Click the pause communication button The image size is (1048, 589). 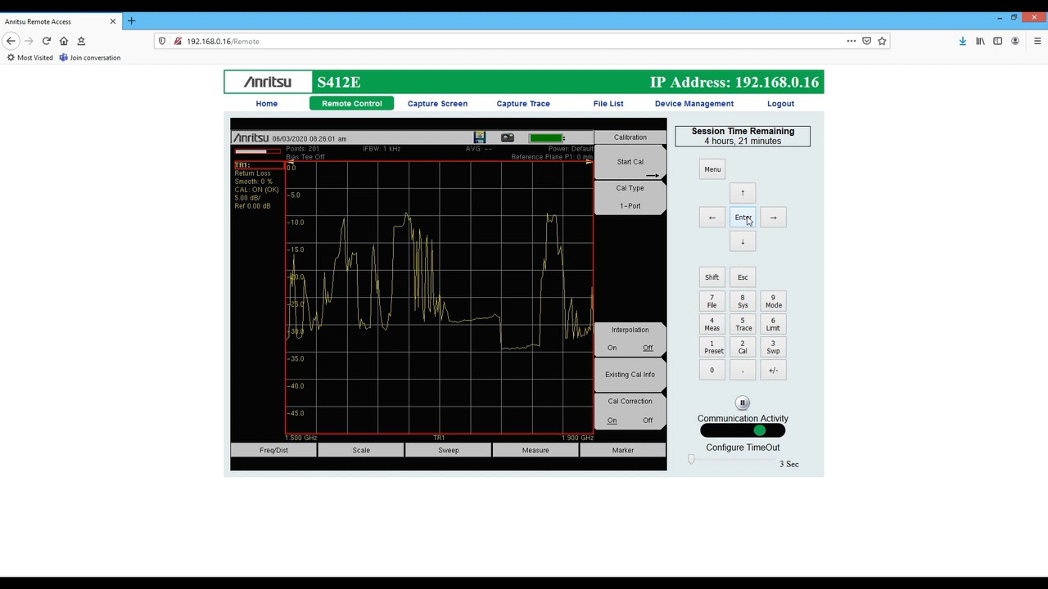point(743,402)
